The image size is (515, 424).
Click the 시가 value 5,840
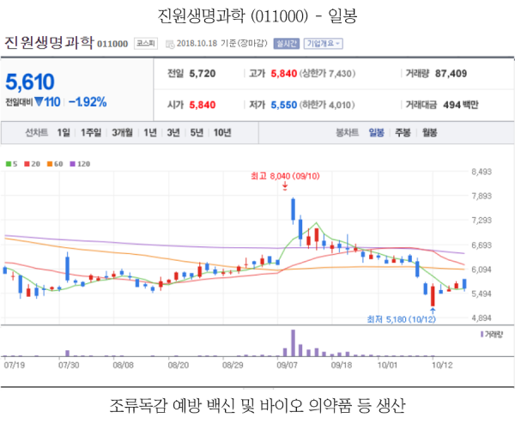(203, 105)
